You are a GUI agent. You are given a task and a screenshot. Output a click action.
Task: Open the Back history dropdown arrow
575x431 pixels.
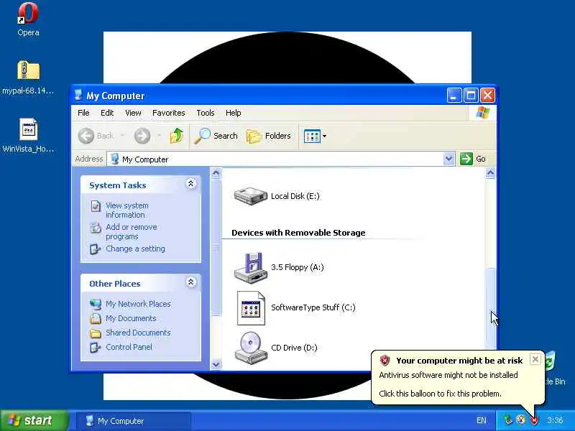122,136
